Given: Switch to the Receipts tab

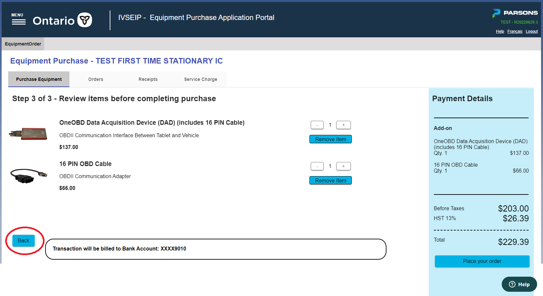Looking at the screenshot, I should pos(148,79).
